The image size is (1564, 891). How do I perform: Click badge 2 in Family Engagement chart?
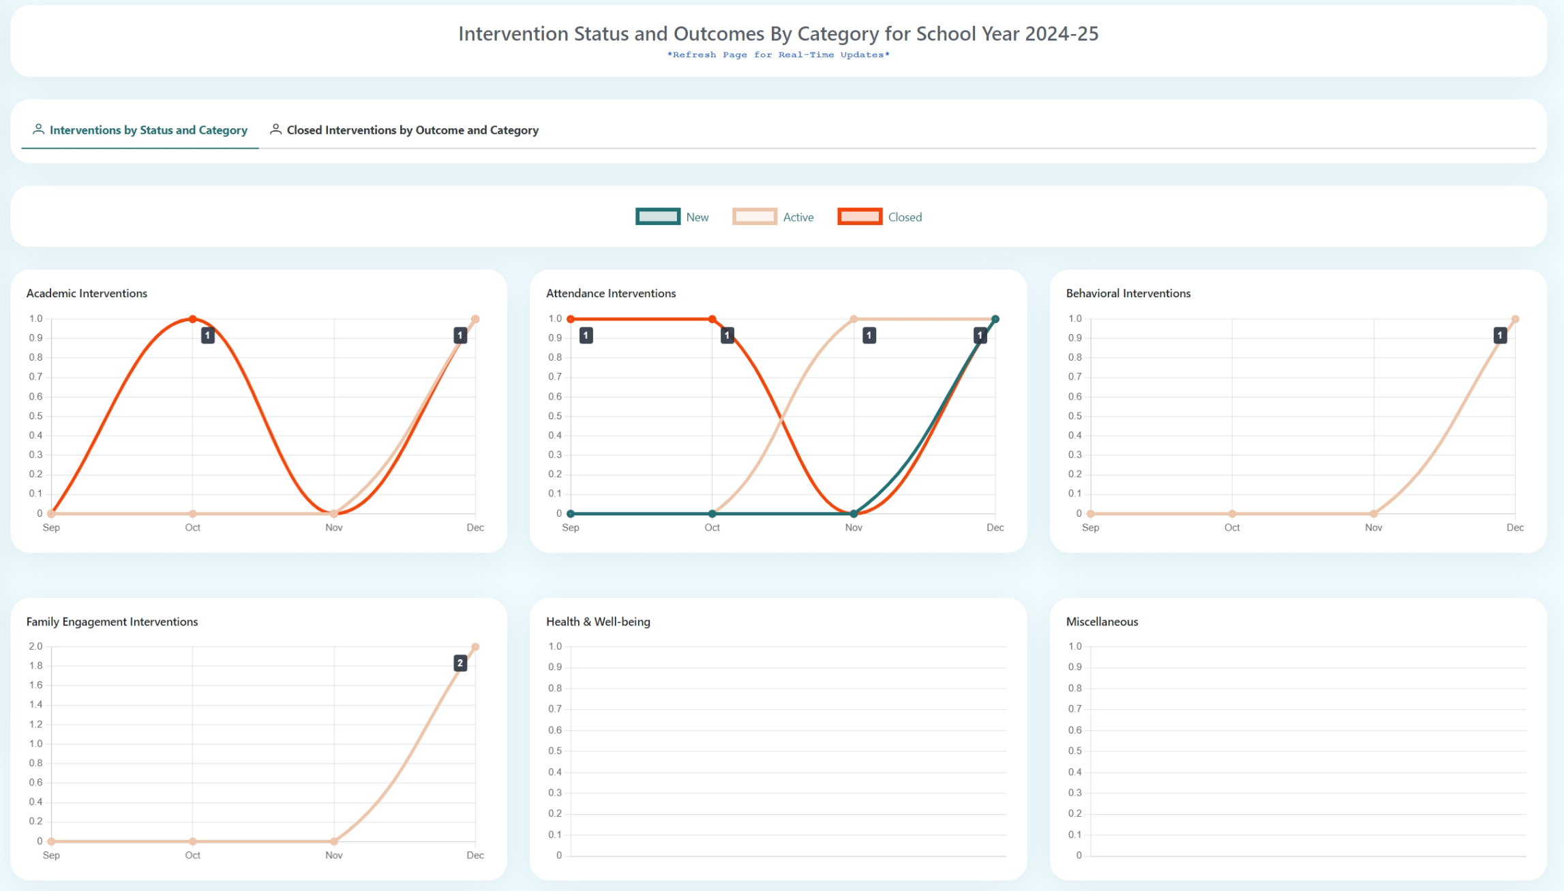tap(460, 663)
